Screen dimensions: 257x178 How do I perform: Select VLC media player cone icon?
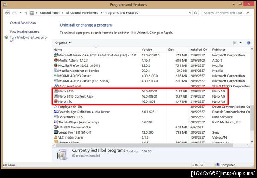click(x=56, y=137)
